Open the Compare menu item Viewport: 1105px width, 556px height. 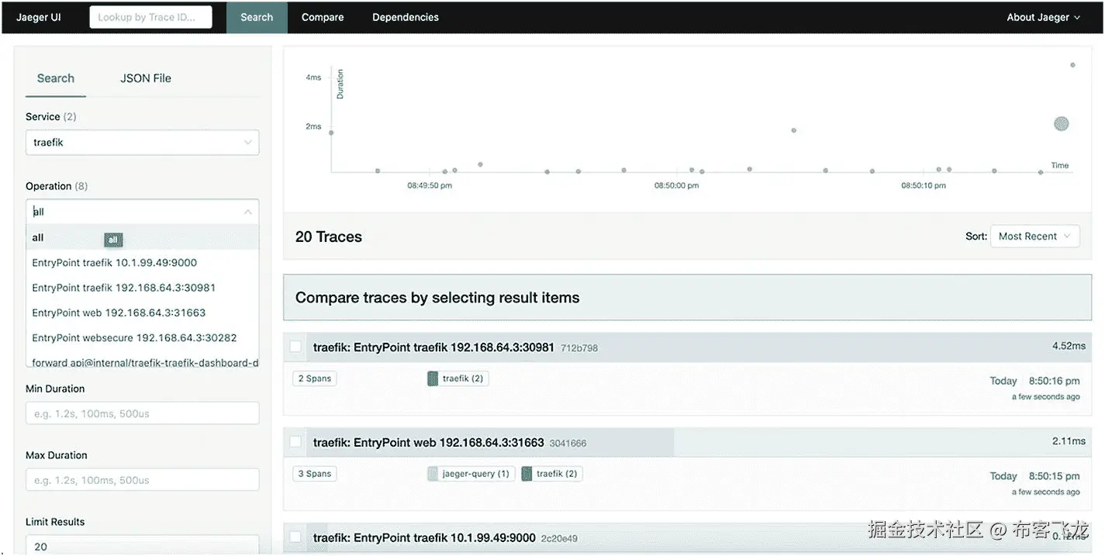coord(323,17)
